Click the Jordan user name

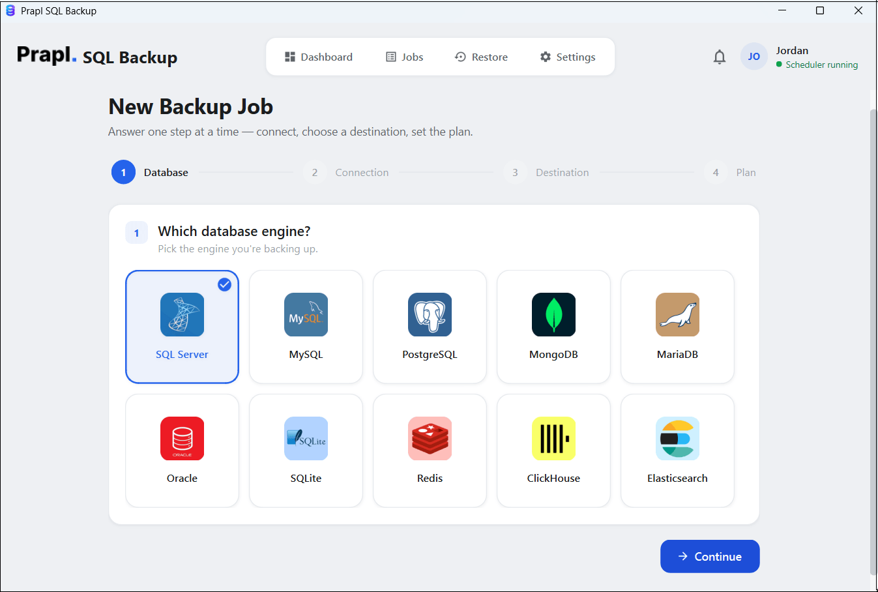792,50
